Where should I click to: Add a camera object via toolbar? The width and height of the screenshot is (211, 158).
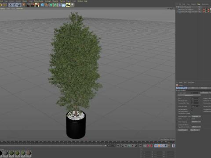(x=68, y=5)
